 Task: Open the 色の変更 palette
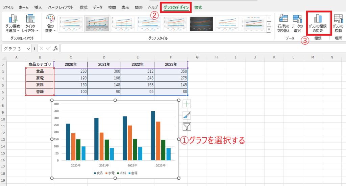(50, 23)
